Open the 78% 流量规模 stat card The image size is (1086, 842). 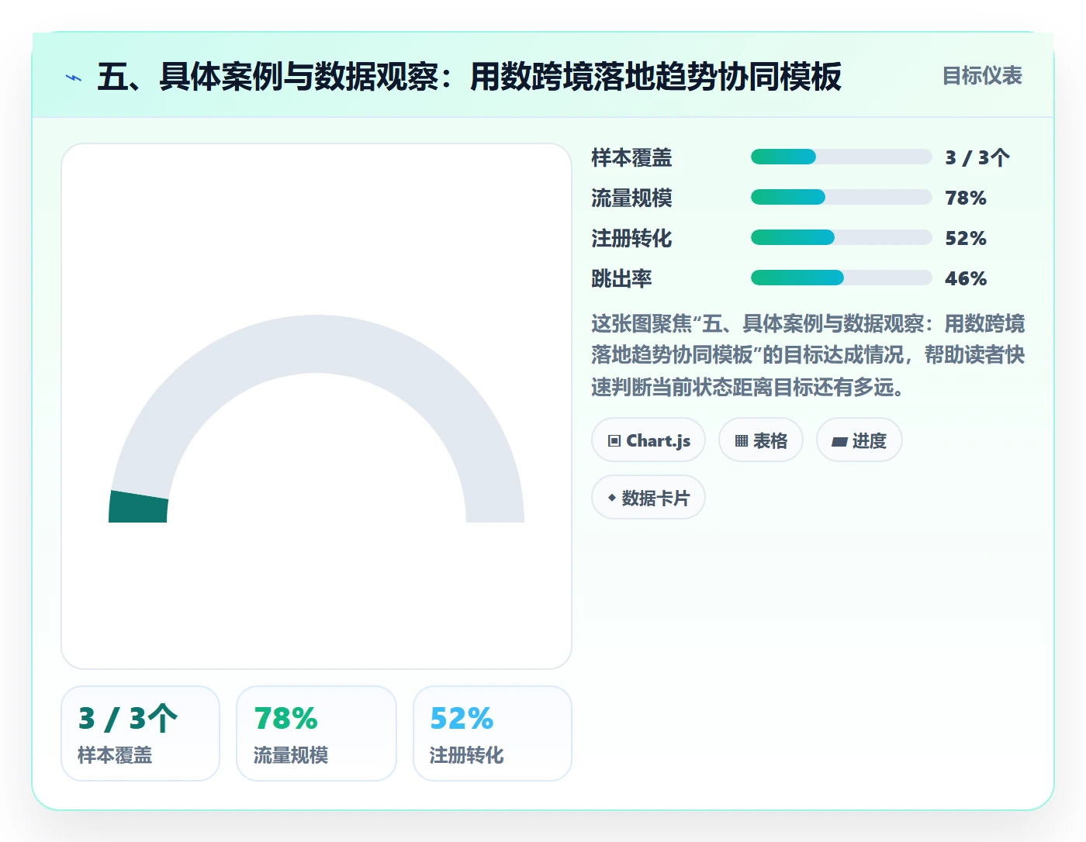316,733
